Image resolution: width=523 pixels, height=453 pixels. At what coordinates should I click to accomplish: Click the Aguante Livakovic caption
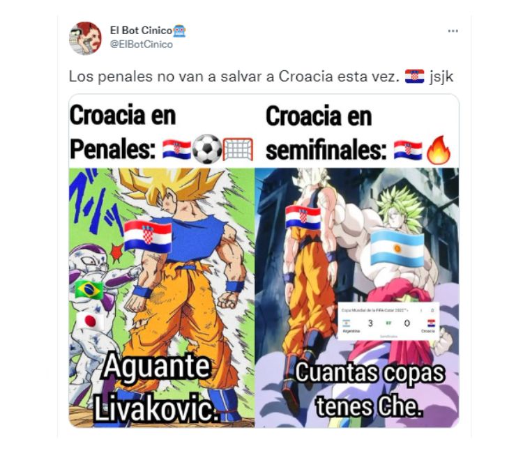[x=156, y=388]
